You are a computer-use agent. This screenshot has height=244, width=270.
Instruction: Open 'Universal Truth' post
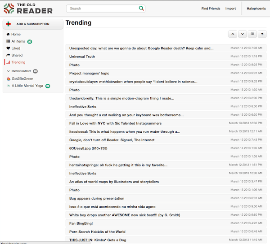point(166,57)
